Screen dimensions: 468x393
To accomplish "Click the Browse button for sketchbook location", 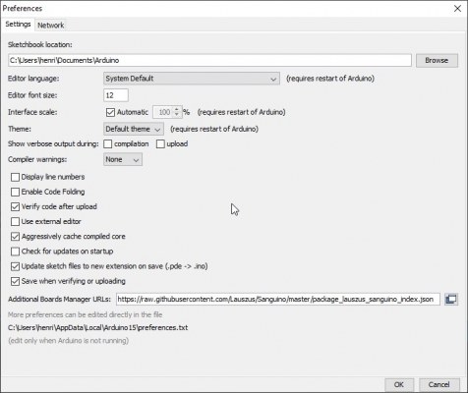I will (437, 61).
